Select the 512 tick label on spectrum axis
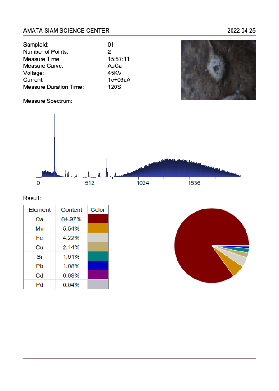This screenshot has width=279, height=391. tap(89, 183)
